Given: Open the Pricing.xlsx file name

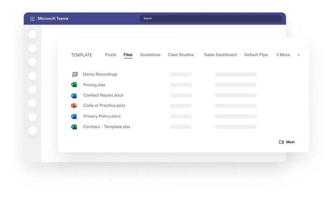Looking at the screenshot, I should (94, 85).
